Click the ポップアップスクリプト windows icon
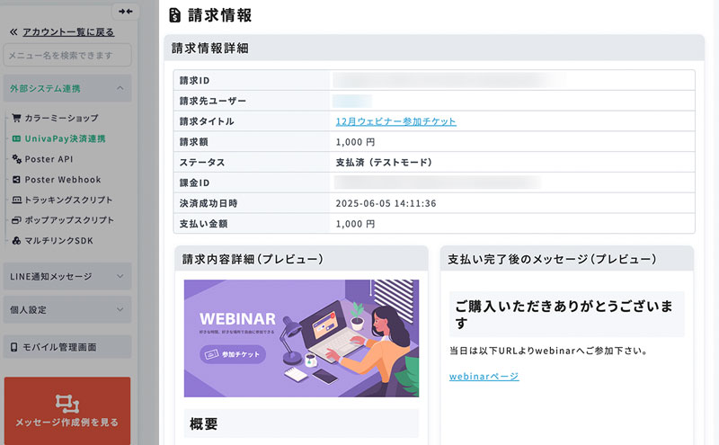 coord(16,220)
